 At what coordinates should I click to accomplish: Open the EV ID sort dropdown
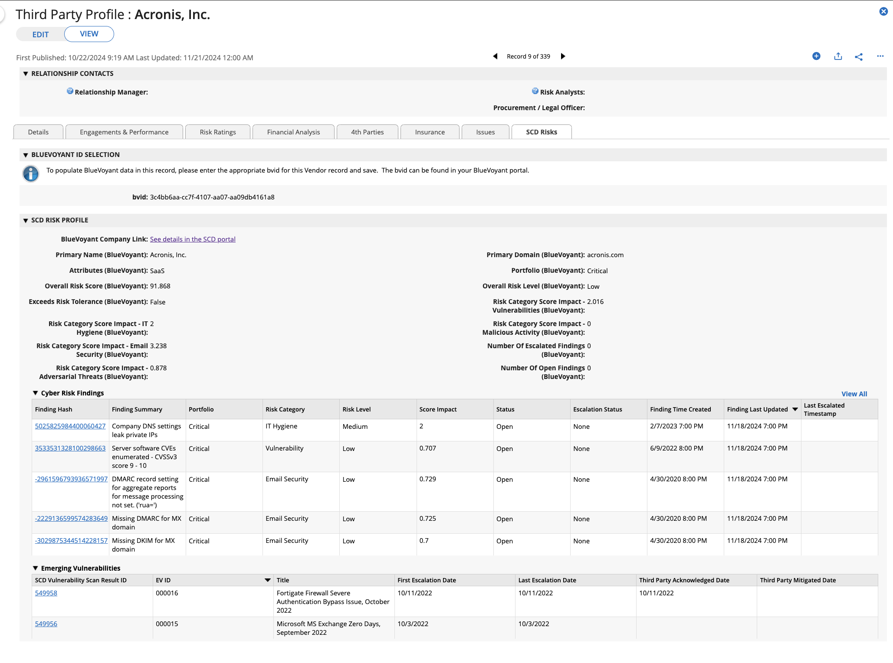click(x=268, y=580)
